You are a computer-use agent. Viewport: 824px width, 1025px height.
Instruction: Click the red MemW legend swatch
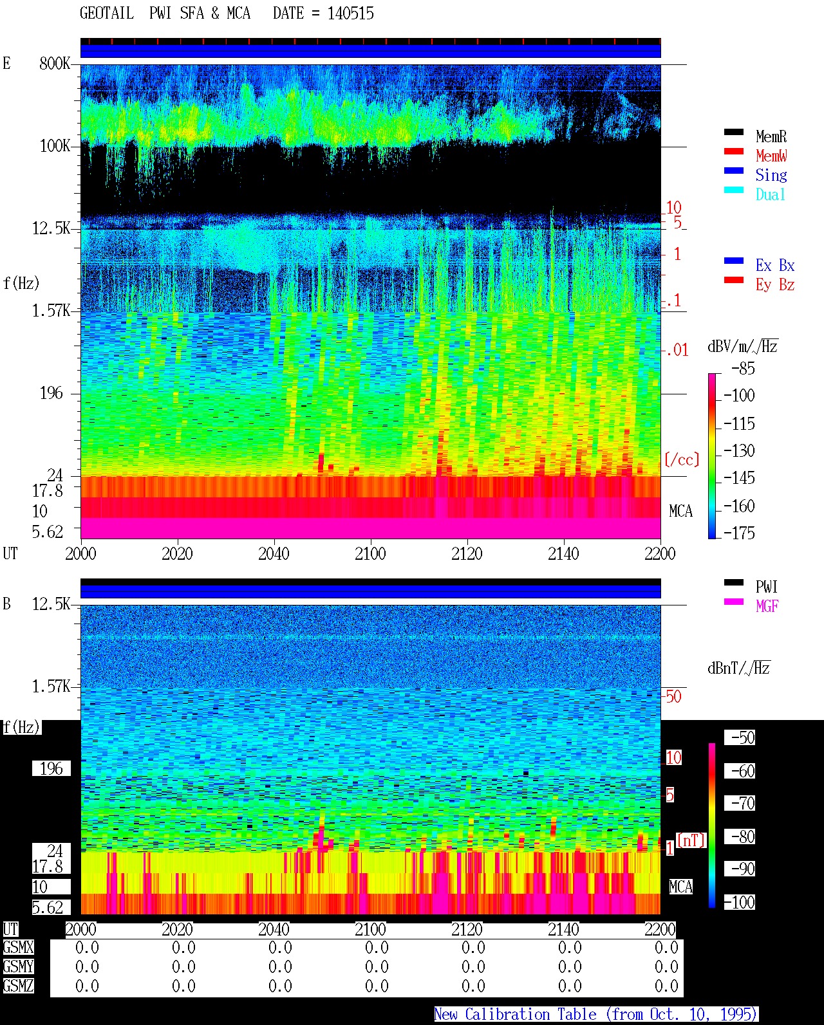(734, 151)
